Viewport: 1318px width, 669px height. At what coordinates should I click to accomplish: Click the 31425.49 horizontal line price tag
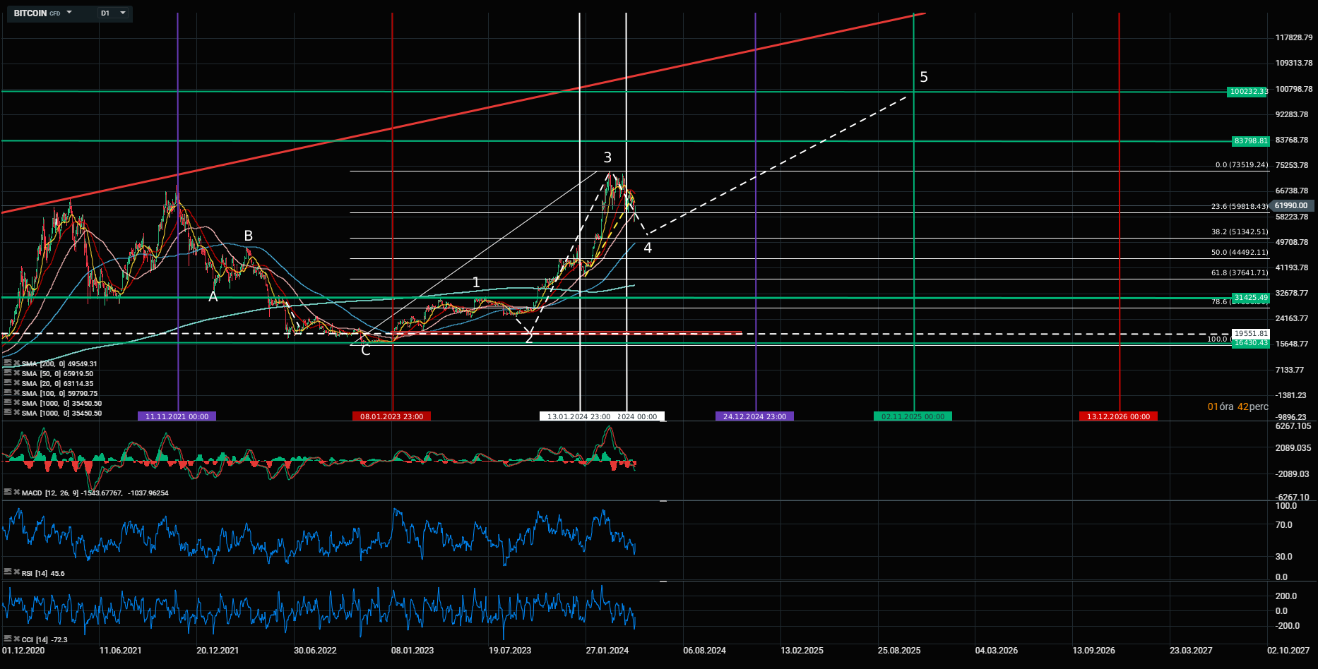pyautogui.click(x=1251, y=298)
